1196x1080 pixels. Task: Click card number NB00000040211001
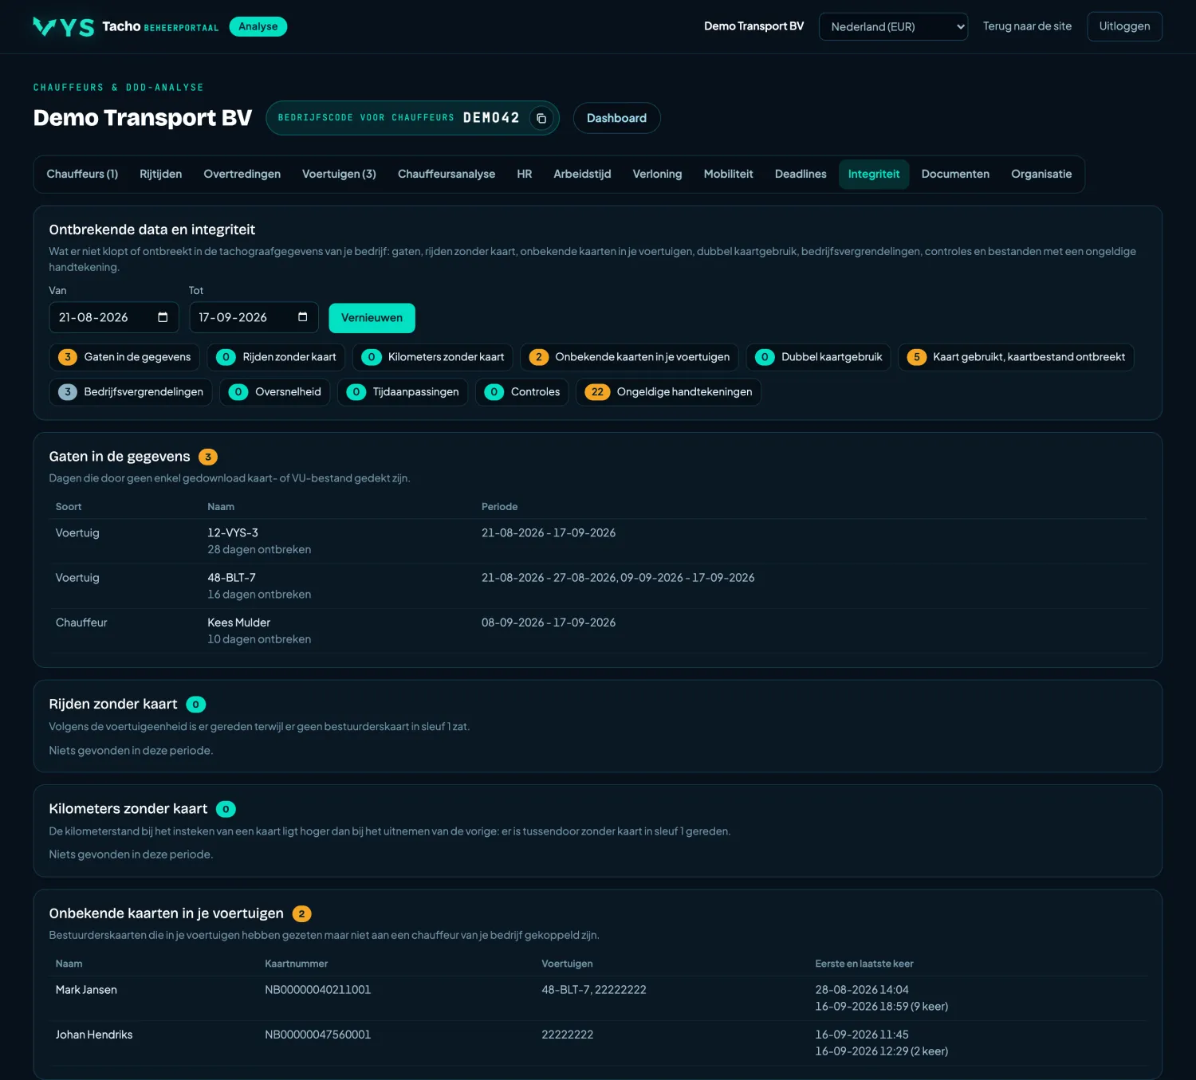click(318, 990)
